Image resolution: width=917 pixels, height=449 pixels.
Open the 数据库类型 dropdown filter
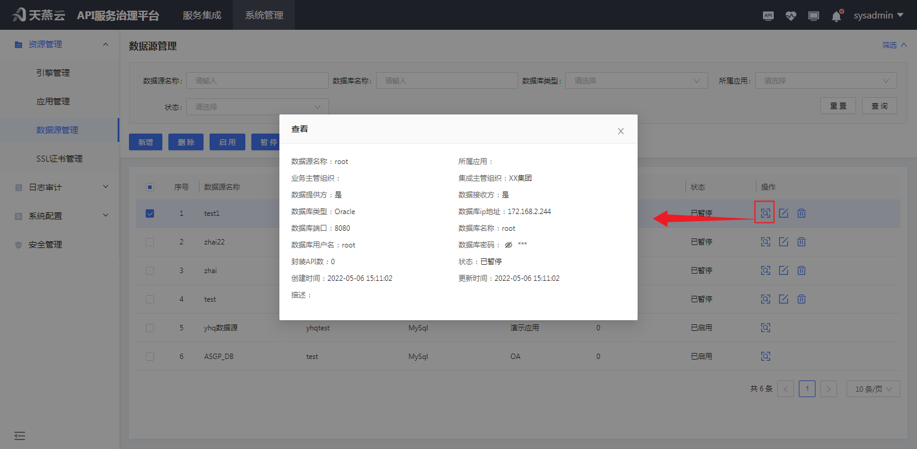636,80
